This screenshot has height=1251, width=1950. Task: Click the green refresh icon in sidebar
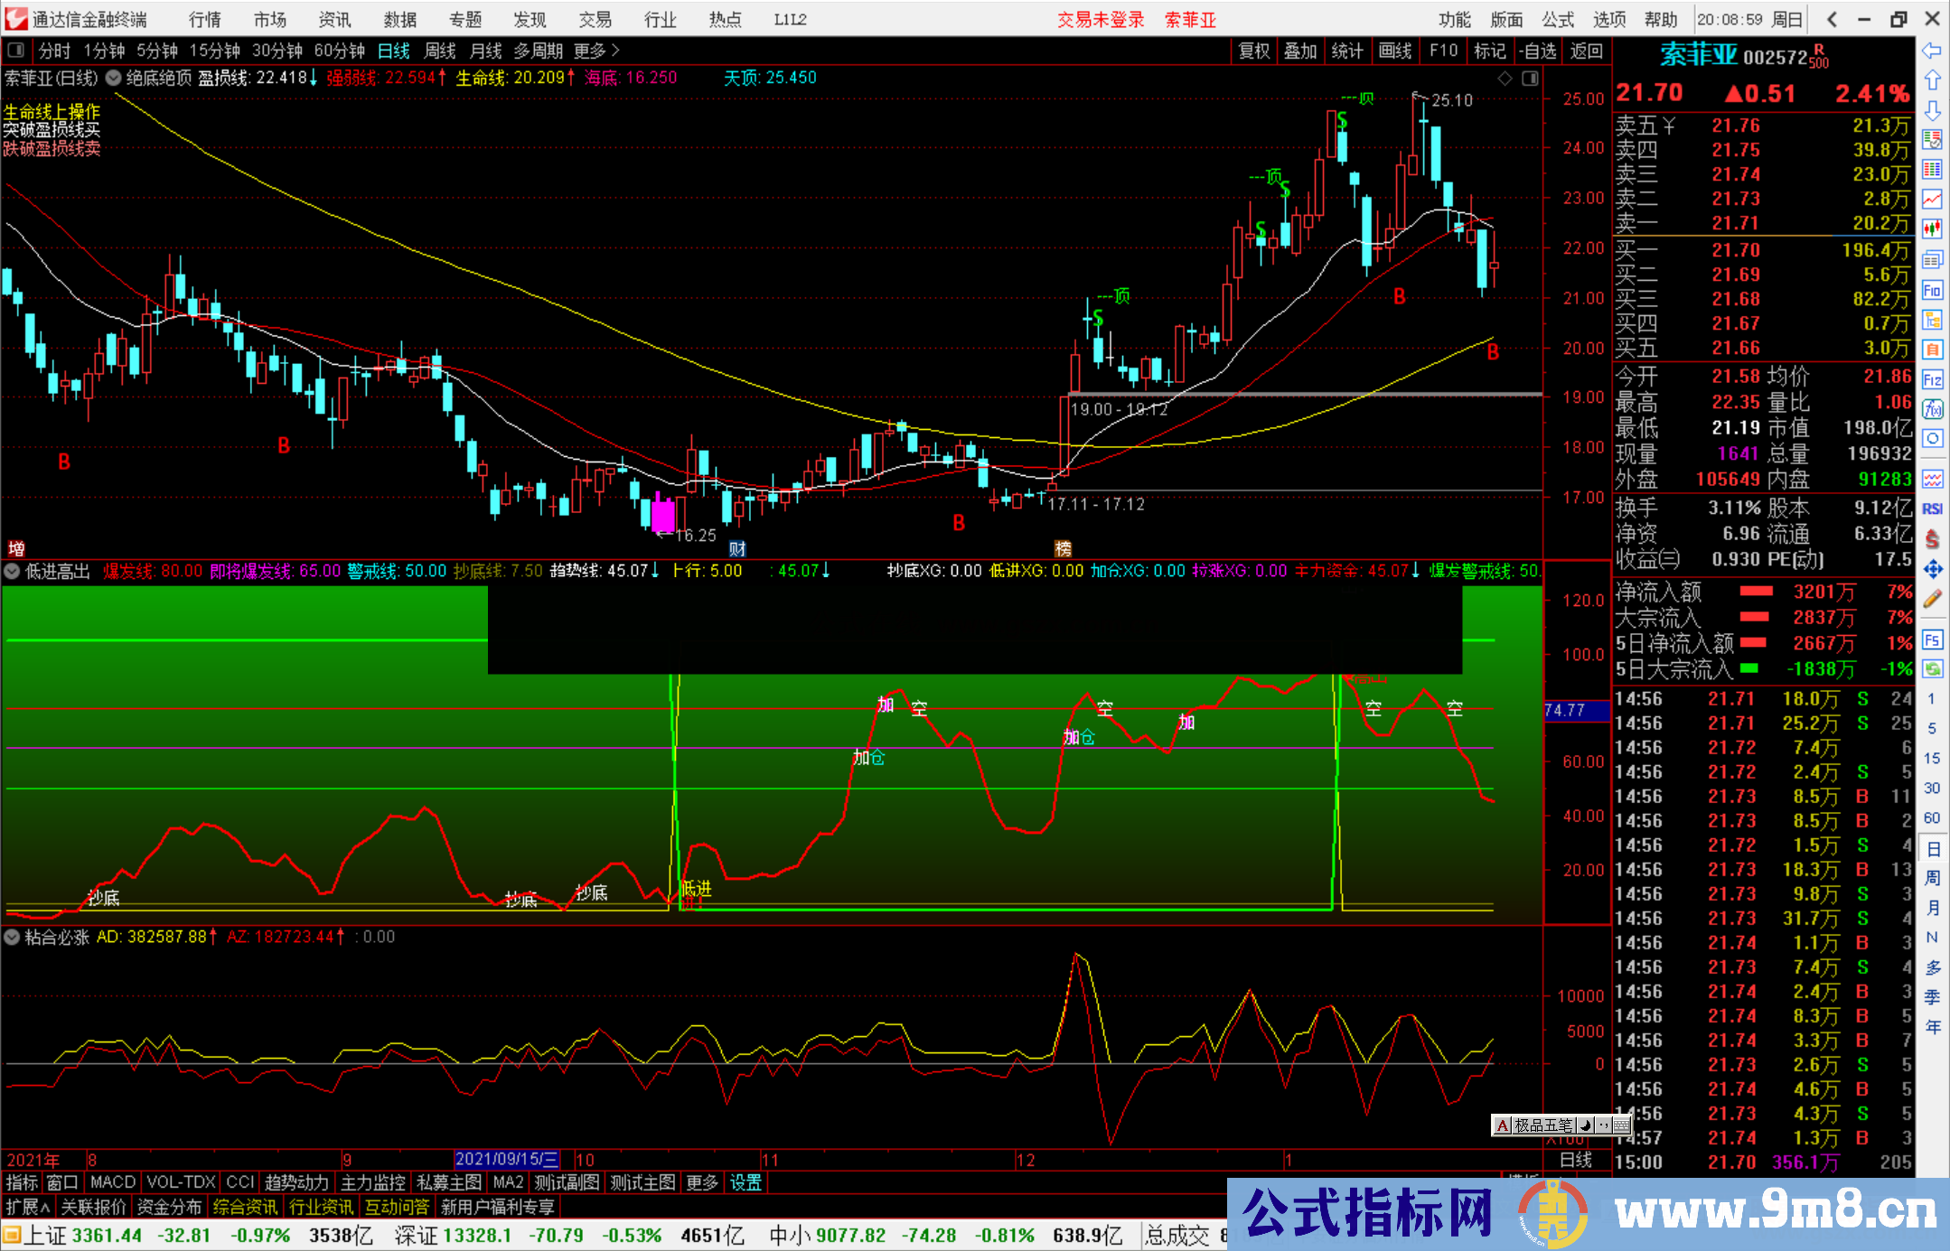1932,669
